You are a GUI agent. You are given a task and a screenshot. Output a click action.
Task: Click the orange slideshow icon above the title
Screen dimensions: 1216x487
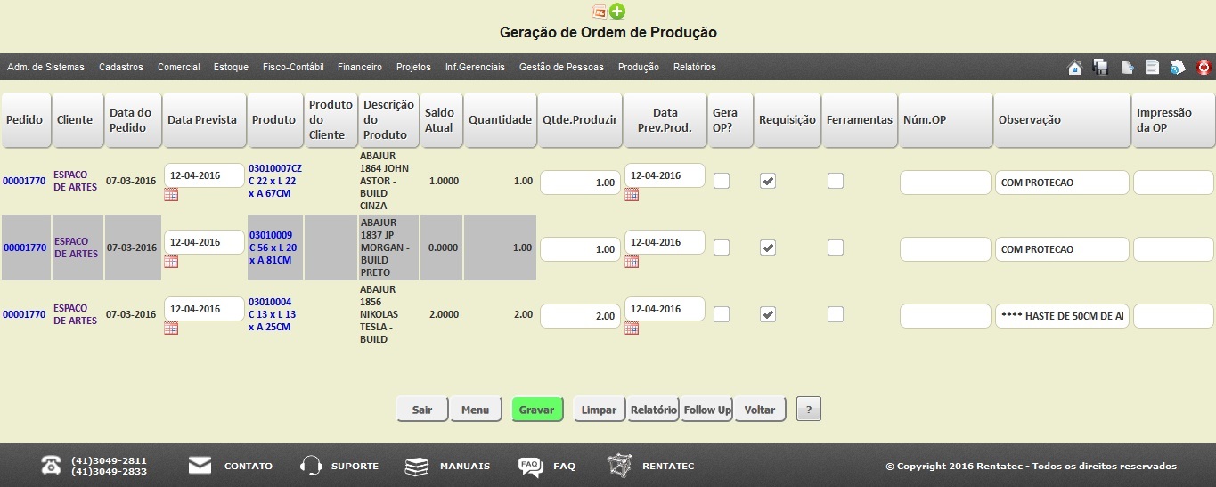pos(600,12)
